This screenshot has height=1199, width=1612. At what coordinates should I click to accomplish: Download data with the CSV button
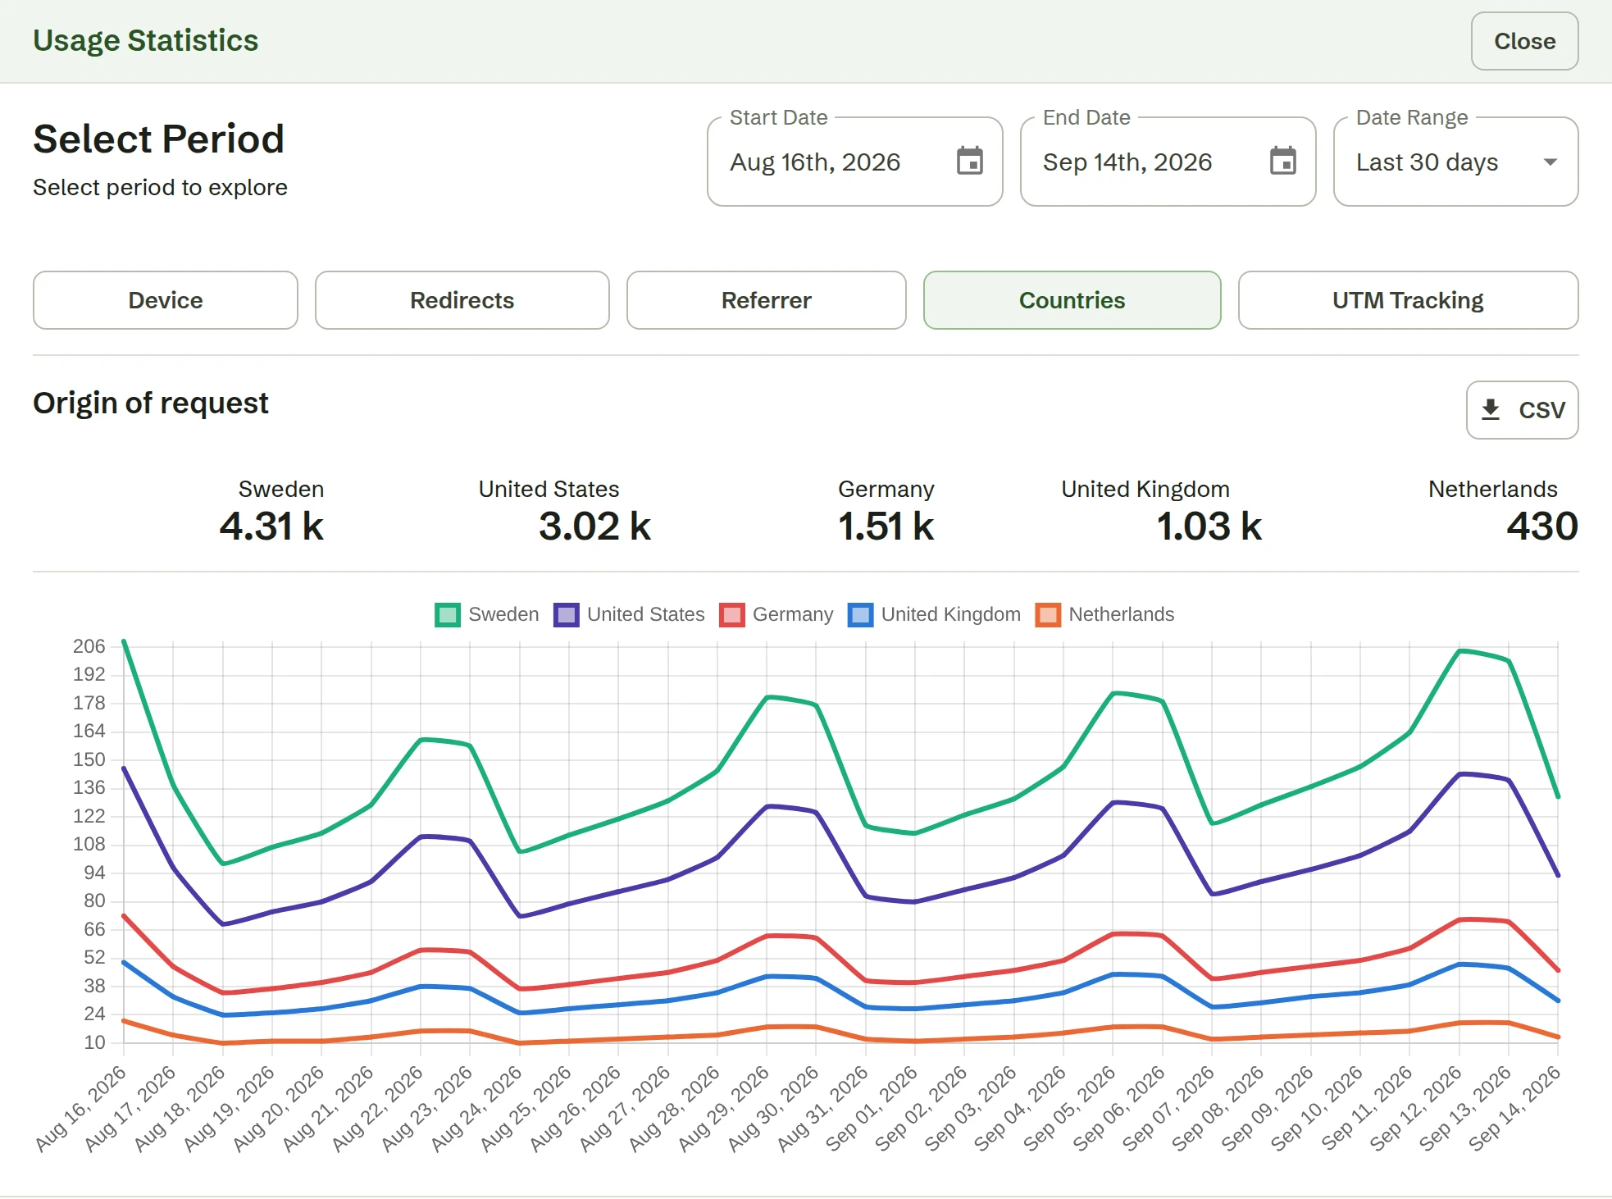coord(1522,409)
